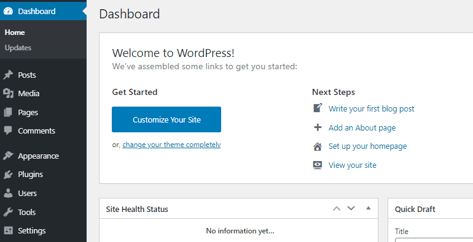Image resolution: width=473 pixels, height=242 pixels.
Task: Select the Comments speech bubble icon
Action: tap(8, 130)
